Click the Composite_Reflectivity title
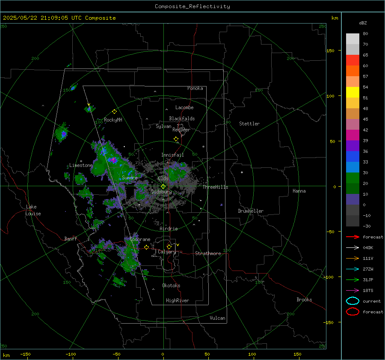The image size is (385, 360). (x=192, y=6)
